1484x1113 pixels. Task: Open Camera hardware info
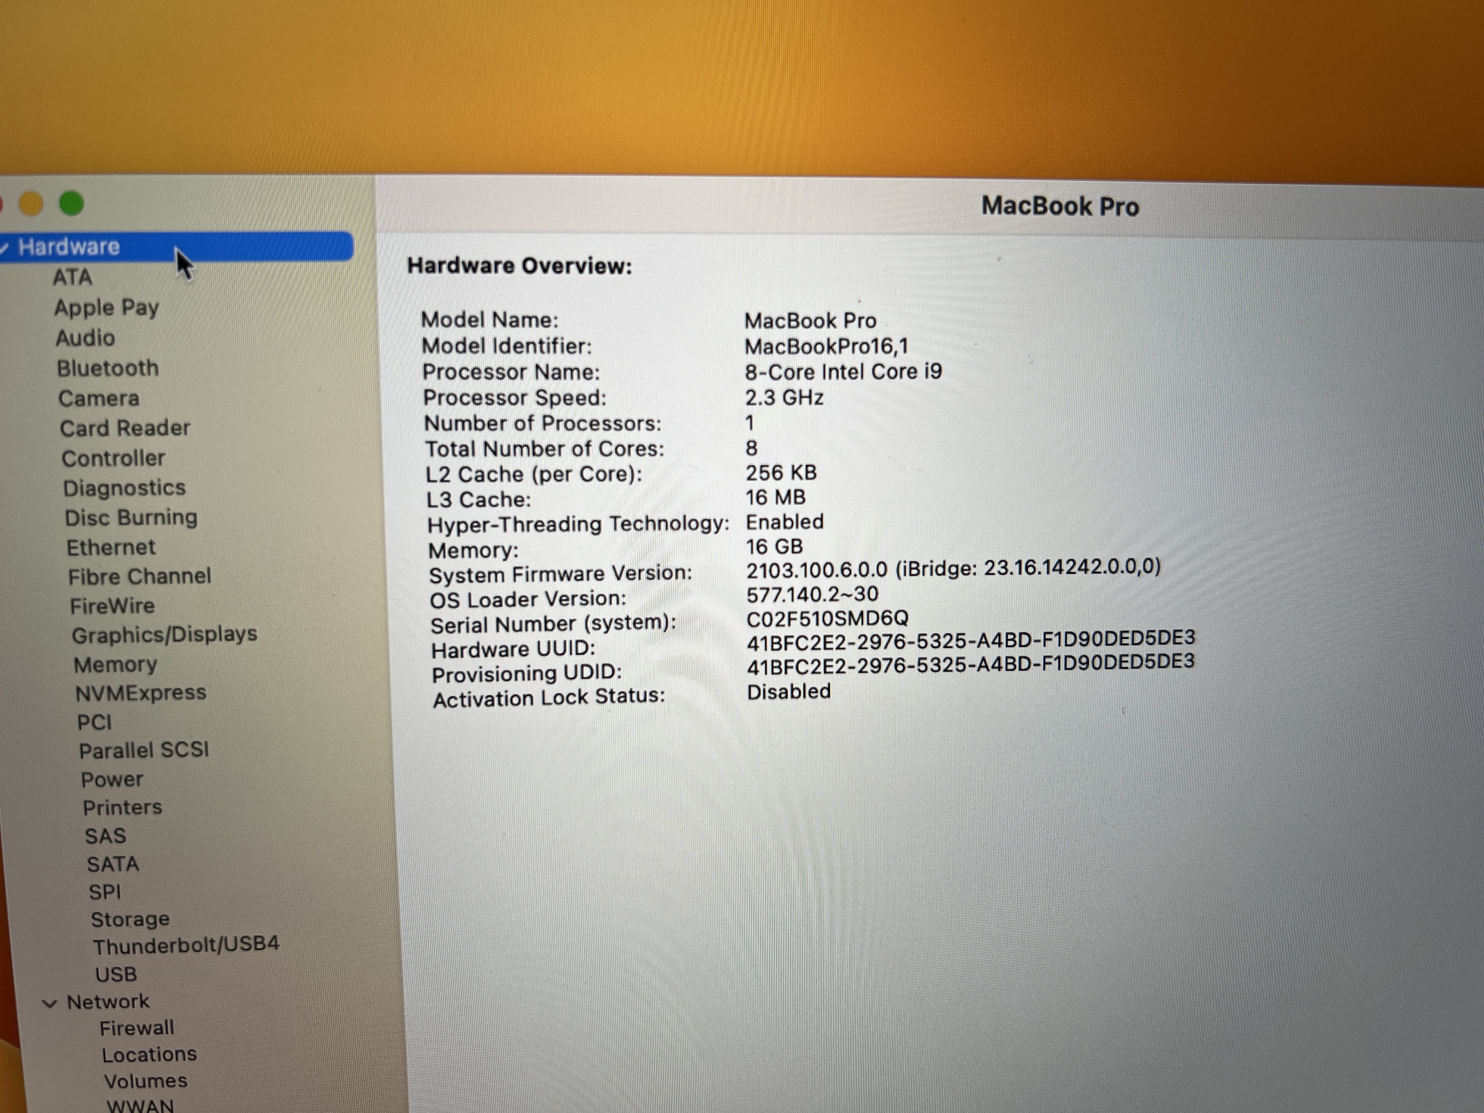(x=99, y=398)
